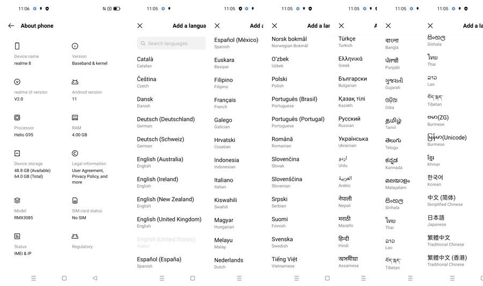483x286 pixels.
Task: Tap the back arrow beside About phone
Action: (x=11, y=26)
